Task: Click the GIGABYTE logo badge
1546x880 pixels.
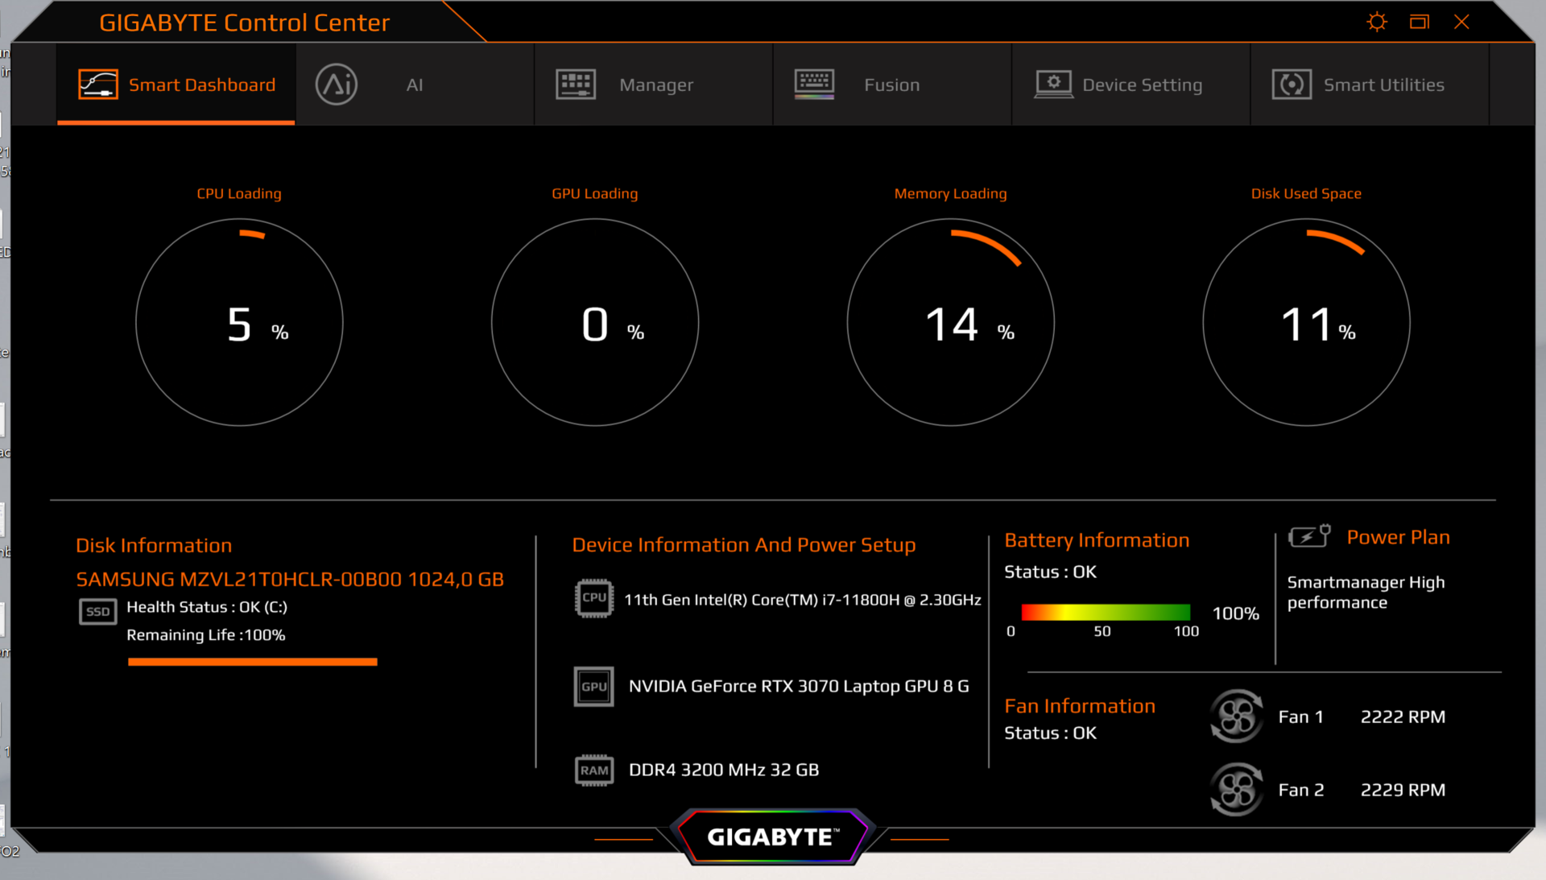Action: point(773,837)
